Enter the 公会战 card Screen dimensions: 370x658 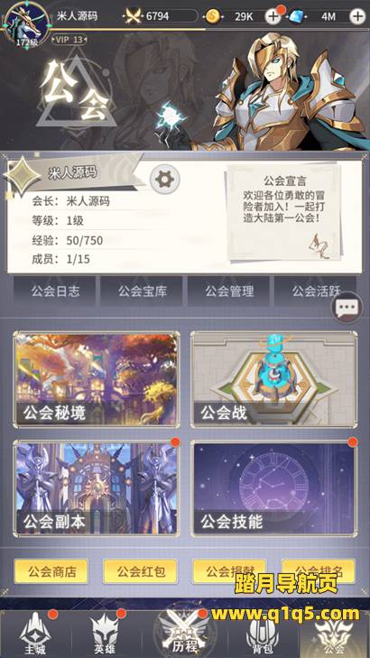pos(274,379)
